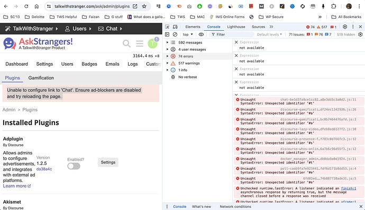Open the Chat menu in top bar
This screenshot has width=365, height=210.
110,29
